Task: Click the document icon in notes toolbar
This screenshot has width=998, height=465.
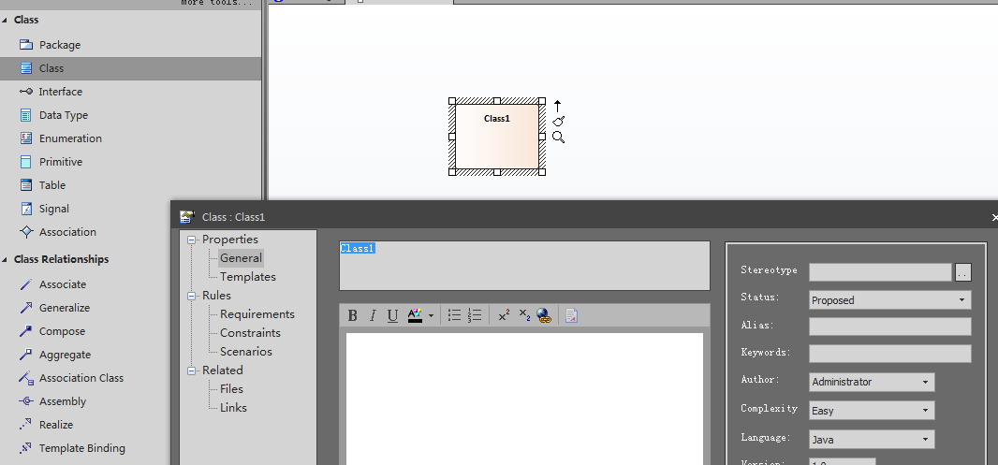Action: [572, 315]
